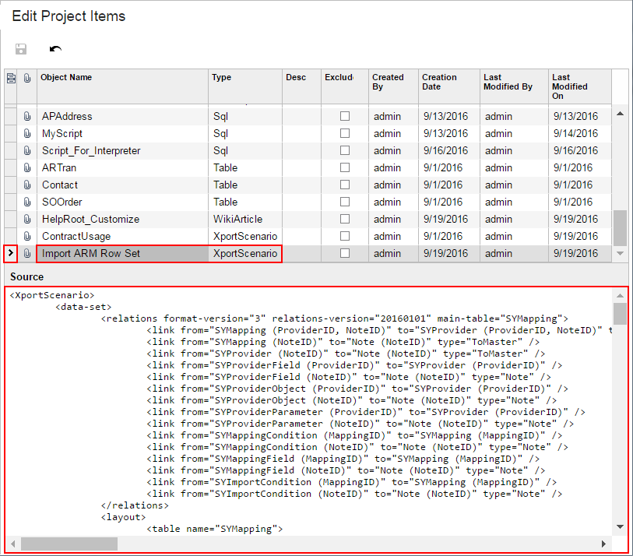The width and height of the screenshot is (633, 556).
Task: Click paperclip icon on Contact row
Action: click(x=27, y=185)
